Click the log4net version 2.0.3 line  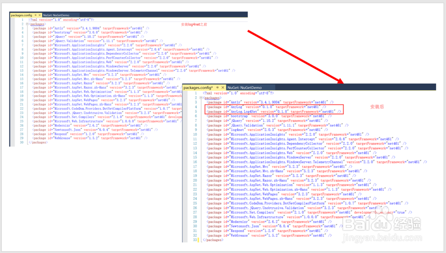[268, 130]
